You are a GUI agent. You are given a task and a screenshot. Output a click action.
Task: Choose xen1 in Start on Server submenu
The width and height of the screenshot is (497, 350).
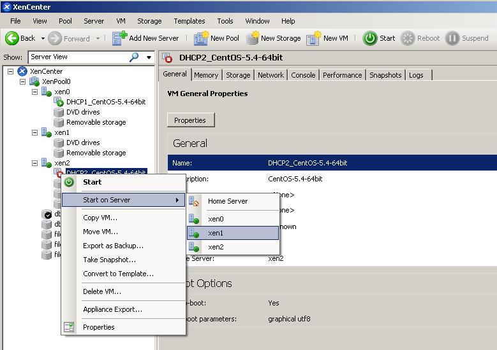point(216,233)
